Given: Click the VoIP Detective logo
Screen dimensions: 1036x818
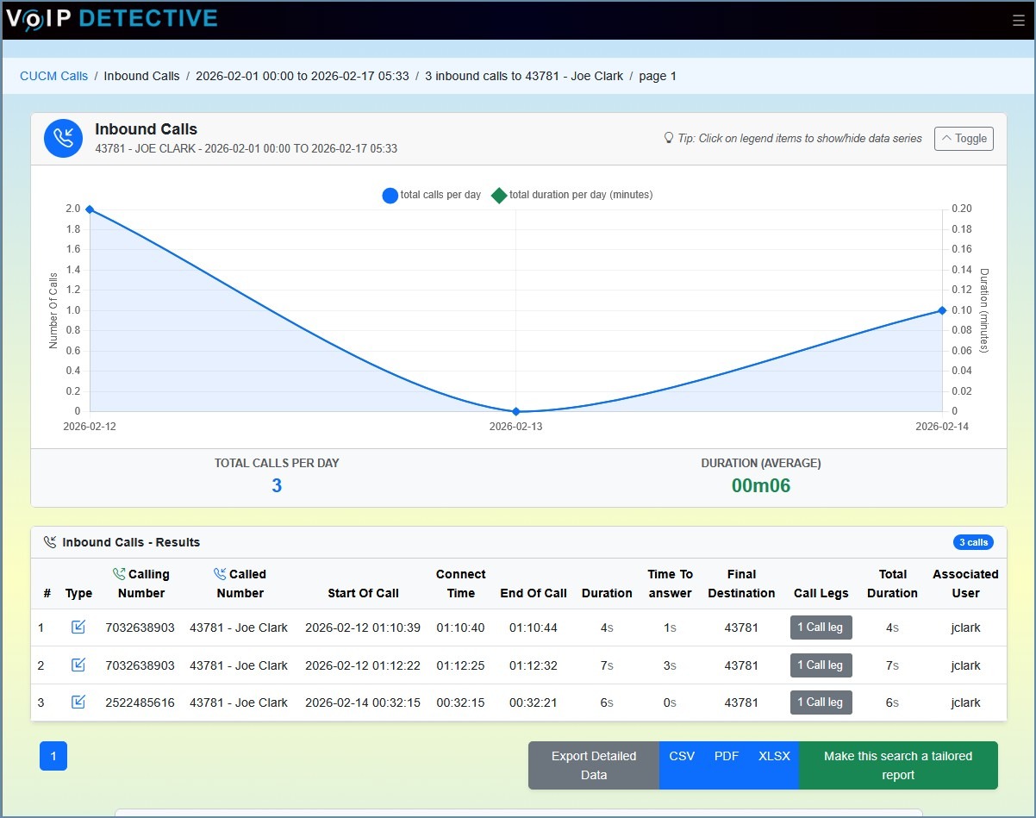Looking at the screenshot, I should tap(112, 17).
